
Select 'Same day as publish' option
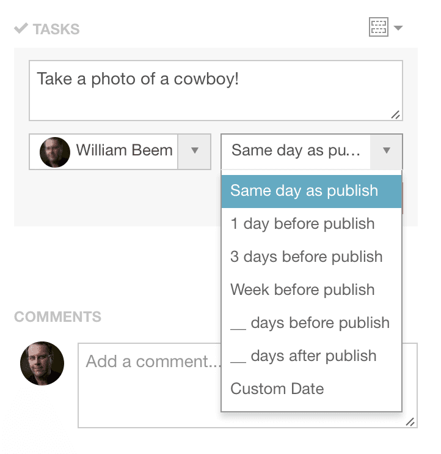[x=312, y=191]
